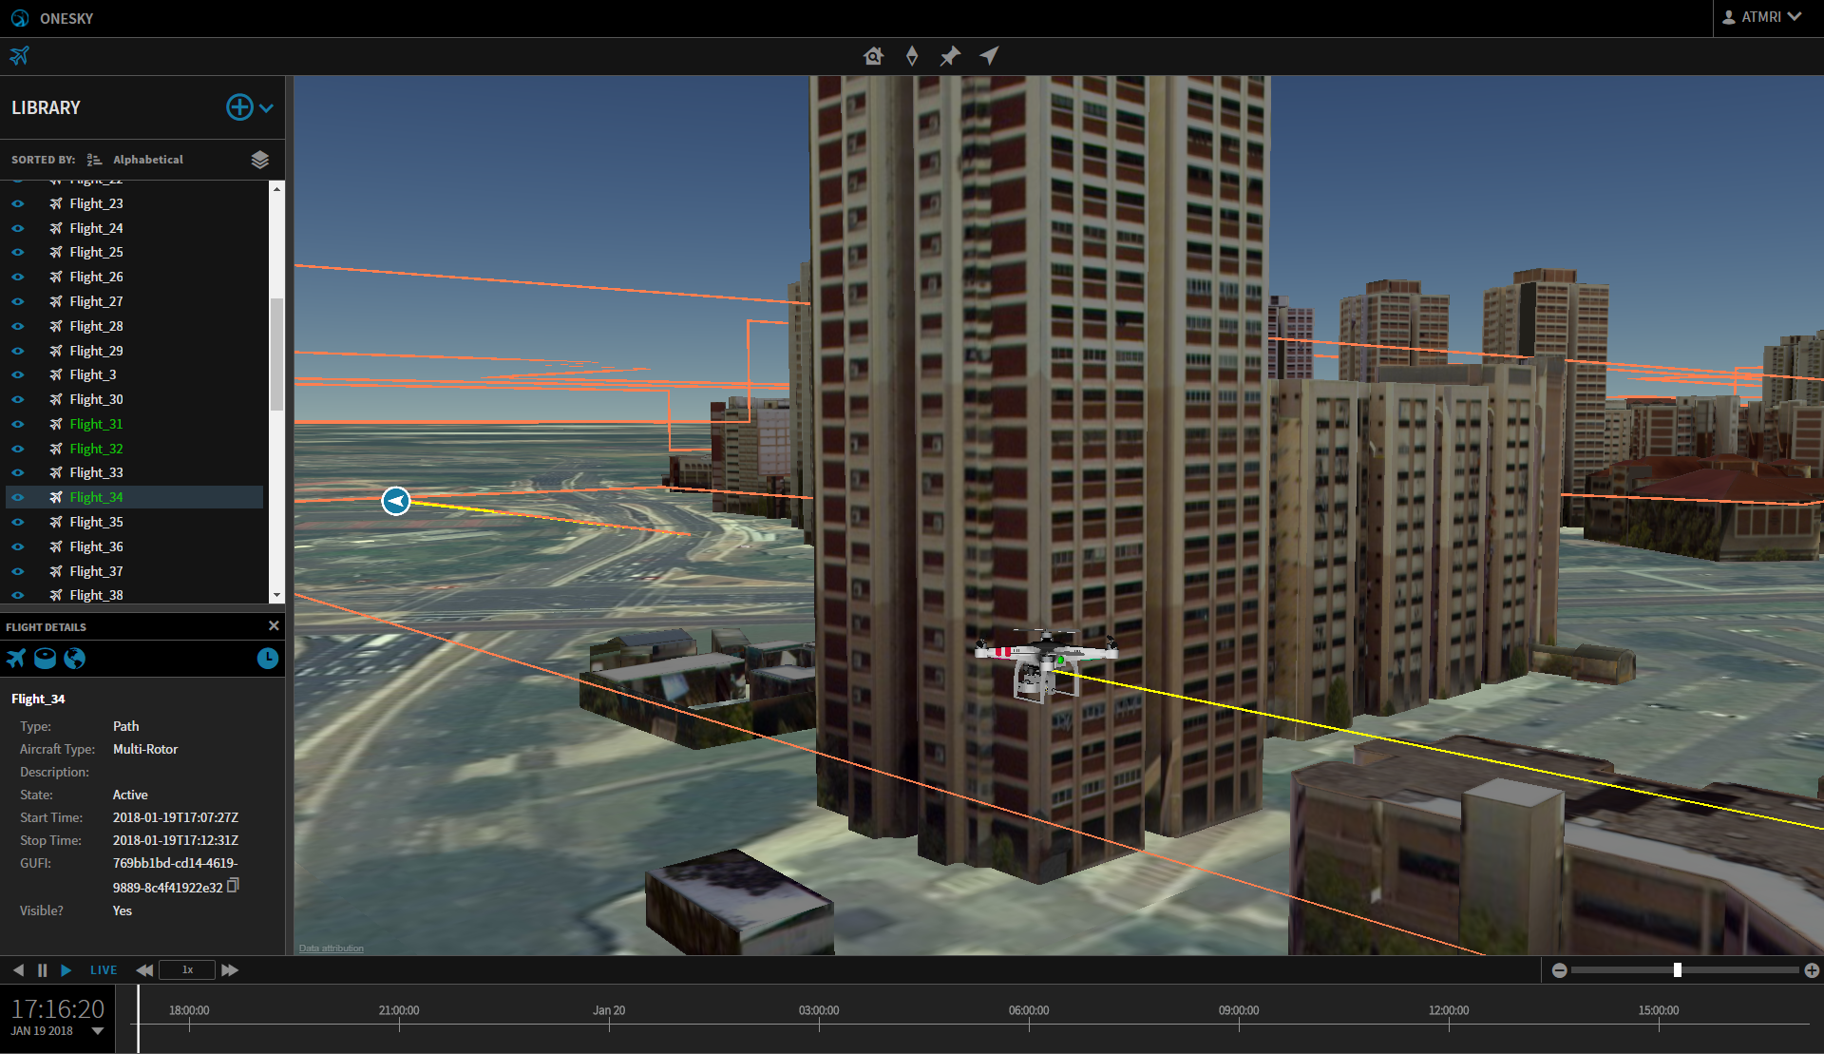Toggle visibility of Flight_24

pyautogui.click(x=17, y=228)
